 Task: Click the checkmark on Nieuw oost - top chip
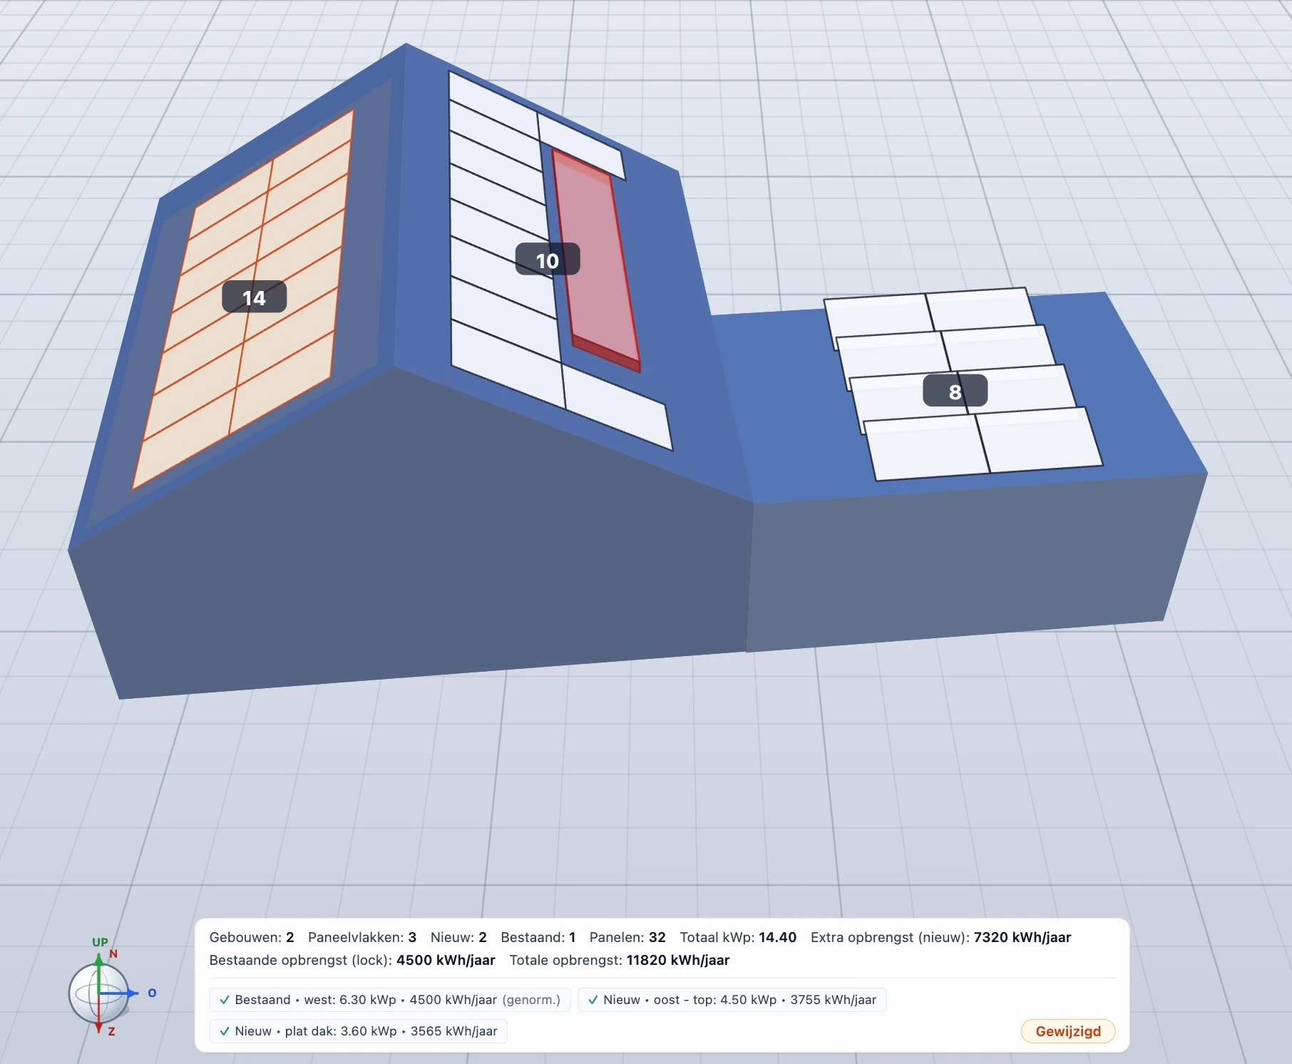[x=593, y=1000]
